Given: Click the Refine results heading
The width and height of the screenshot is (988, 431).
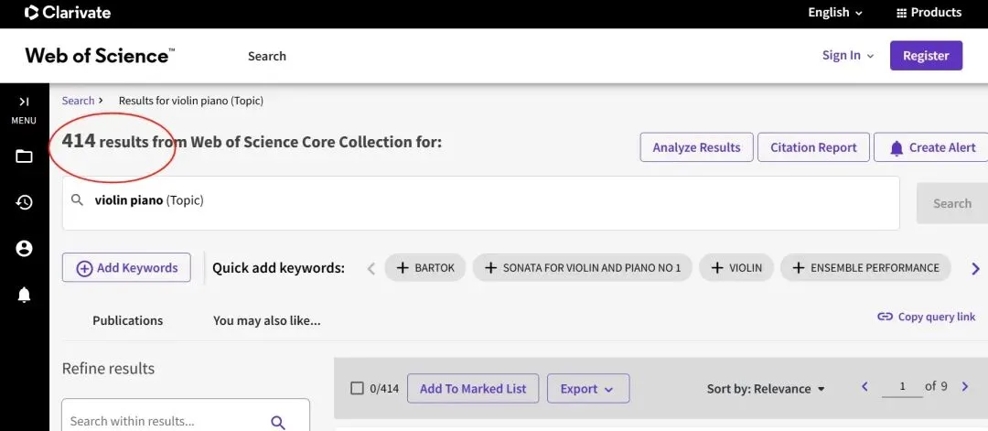Looking at the screenshot, I should tap(108, 369).
